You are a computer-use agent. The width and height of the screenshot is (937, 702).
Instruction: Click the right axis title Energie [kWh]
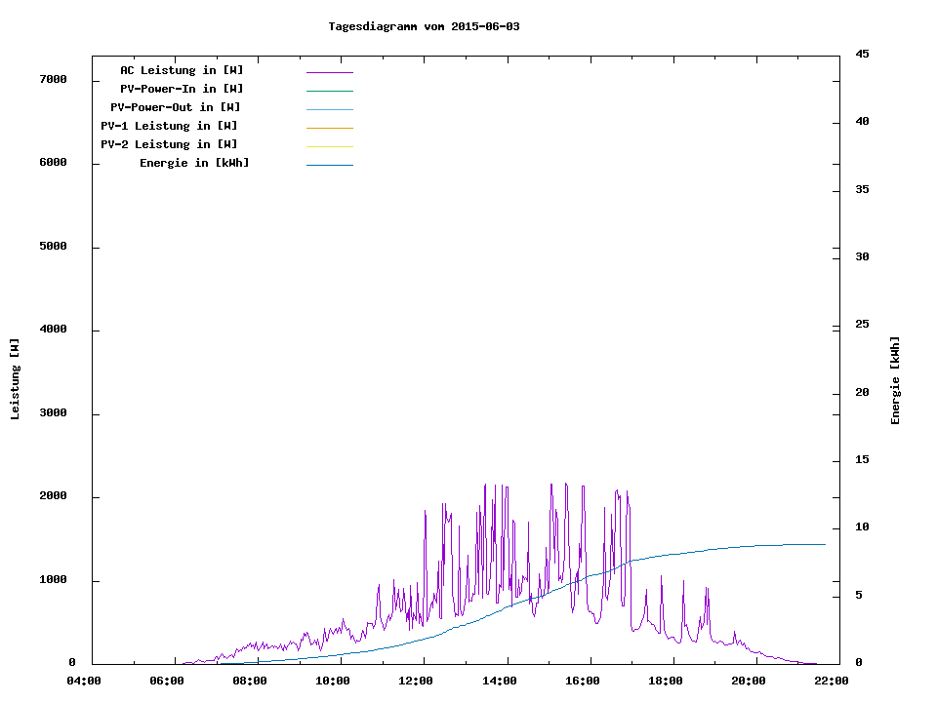coord(895,380)
